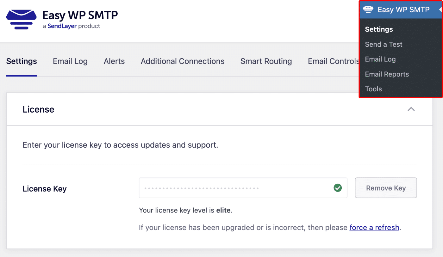Screen dimensions: 443x257
Task: Click the Remove Key button
Action: pyautogui.click(x=386, y=188)
